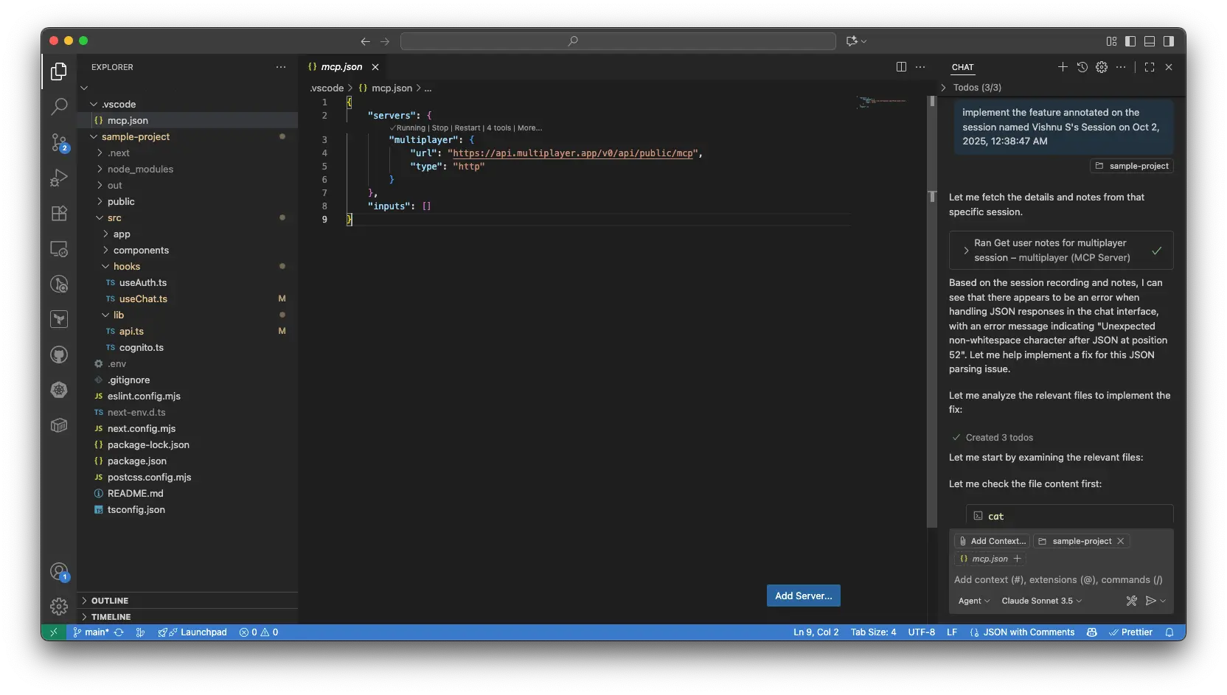1227x695 pixels.
Task: Enter full screen chat via expand icon
Action: pos(1150,67)
